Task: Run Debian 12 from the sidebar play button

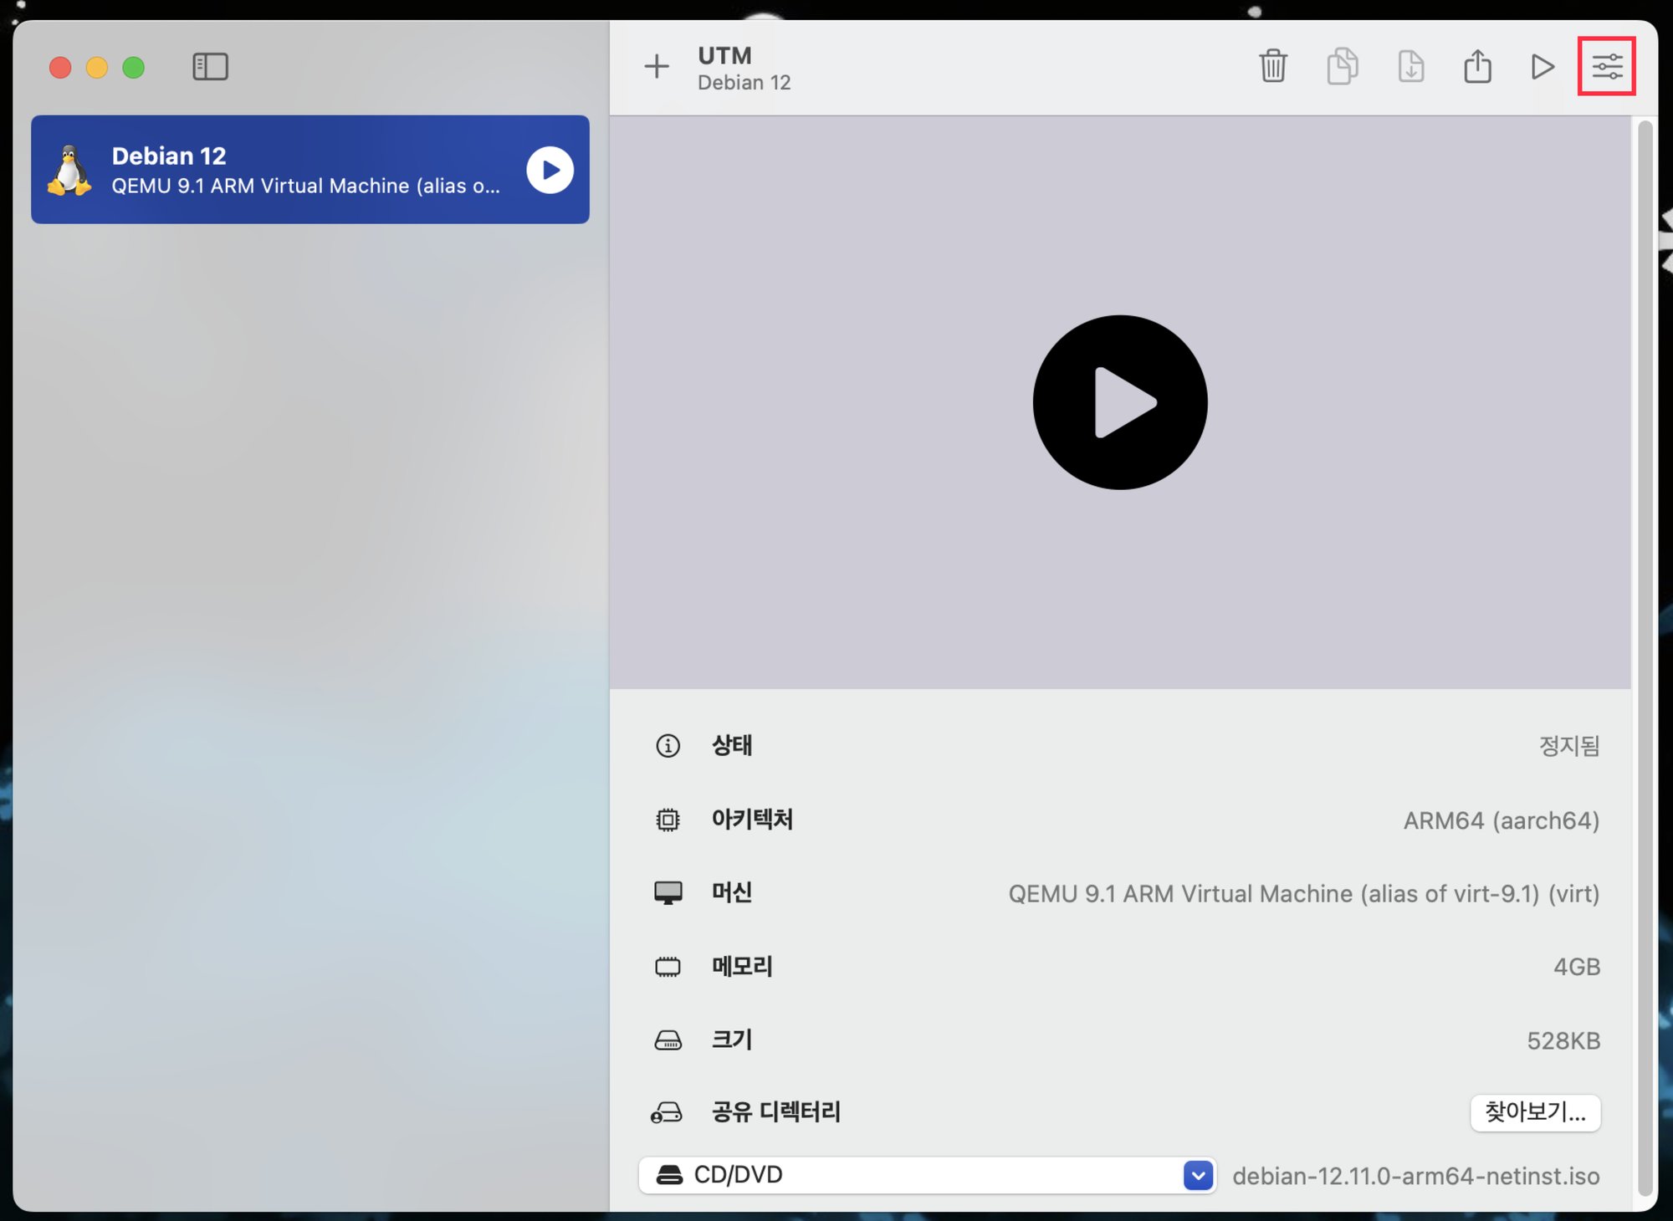Action: (x=550, y=170)
